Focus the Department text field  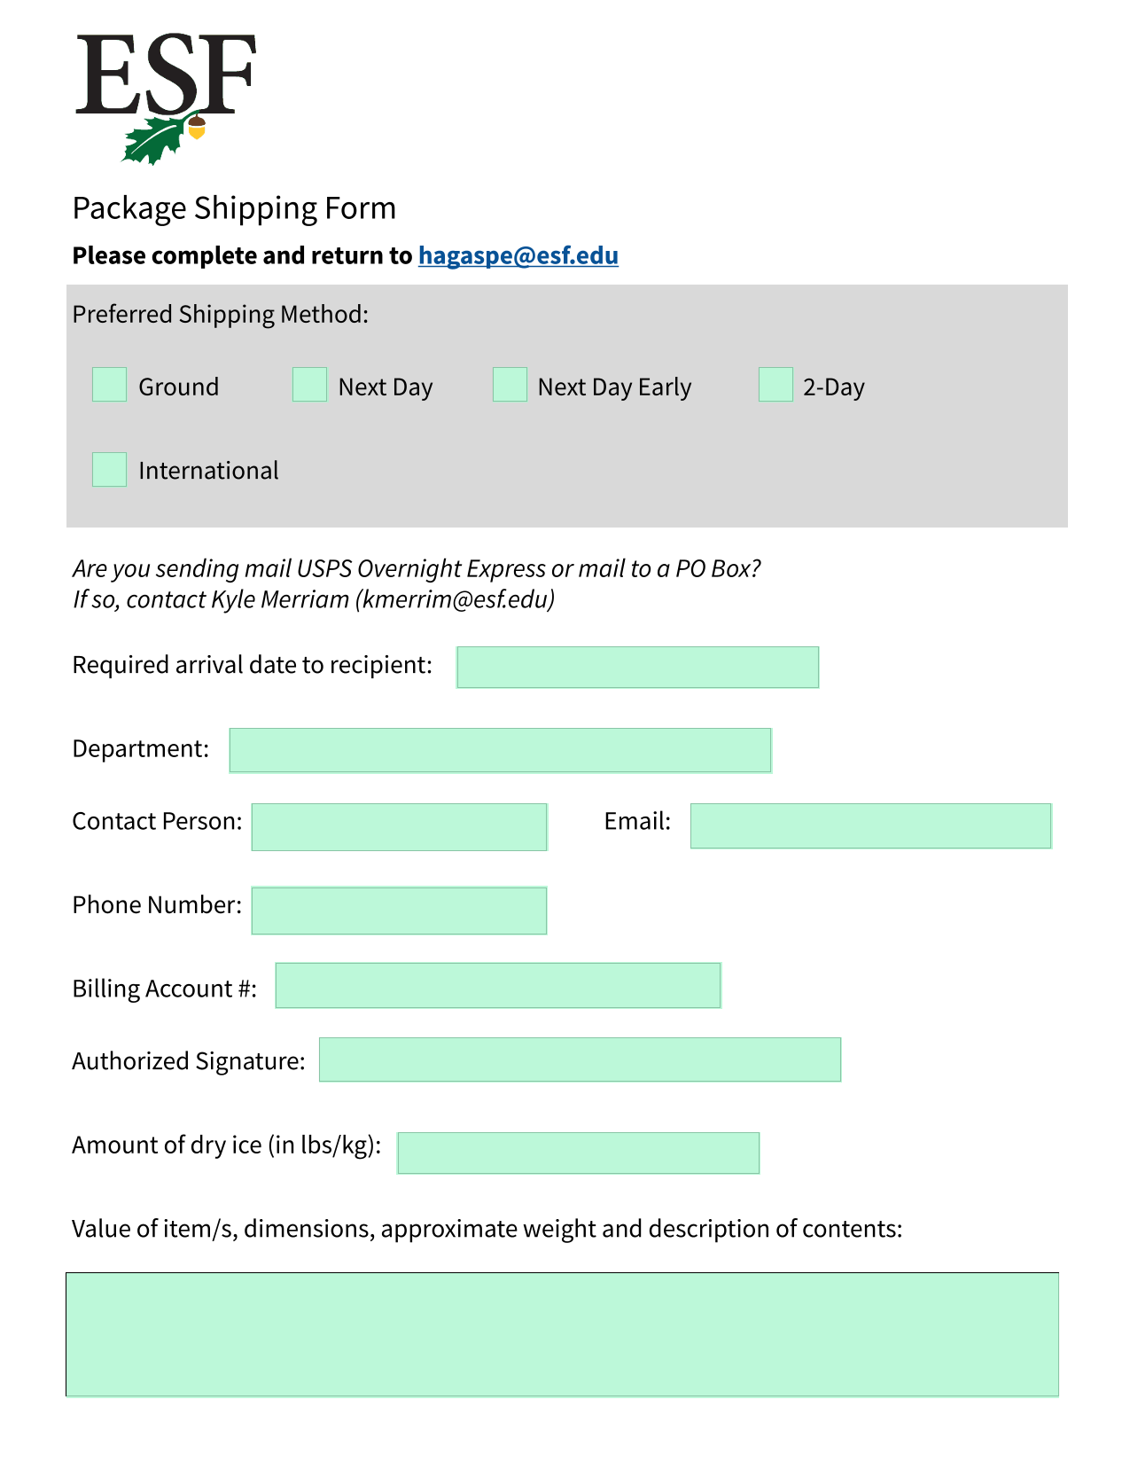[x=501, y=750]
